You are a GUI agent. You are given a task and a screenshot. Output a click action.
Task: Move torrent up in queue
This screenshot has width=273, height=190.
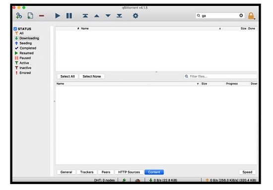tap(97, 16)
